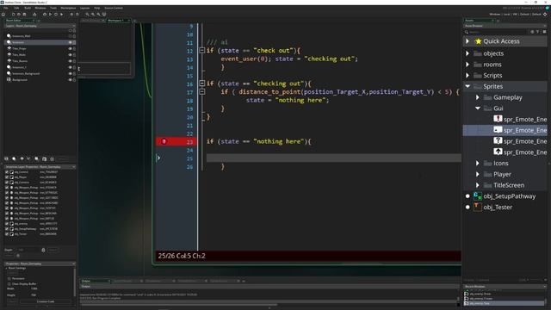Expand the Icons sprites subfolder

478,163
